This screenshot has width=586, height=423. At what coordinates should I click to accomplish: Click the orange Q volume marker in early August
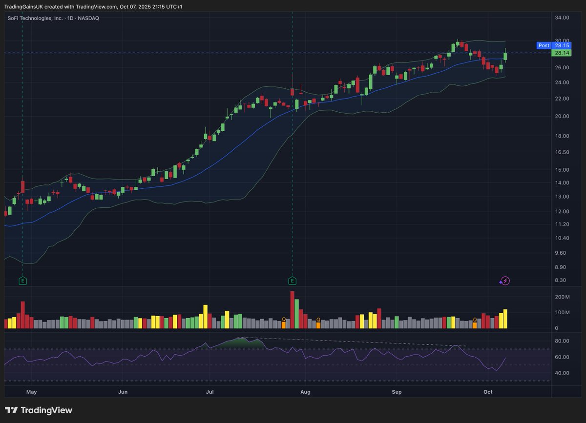coord(318,320)
